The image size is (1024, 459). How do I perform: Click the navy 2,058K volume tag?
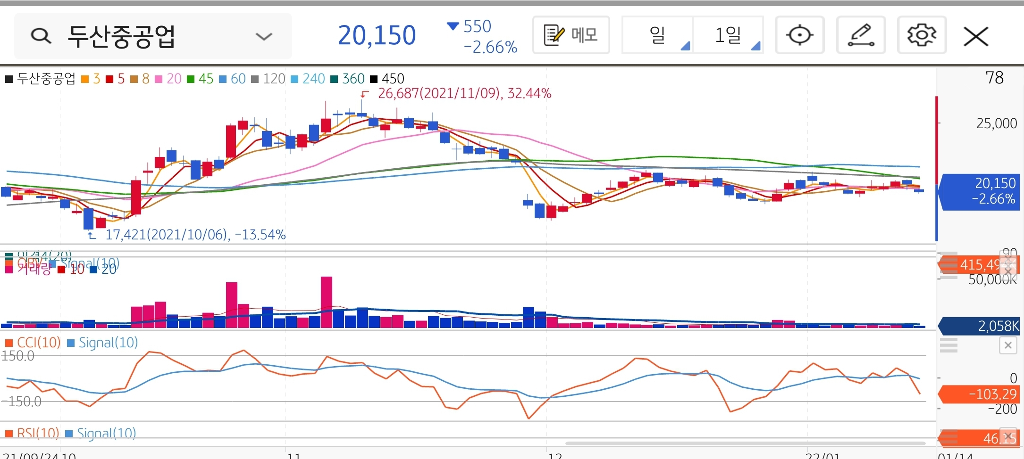[980, 326]
